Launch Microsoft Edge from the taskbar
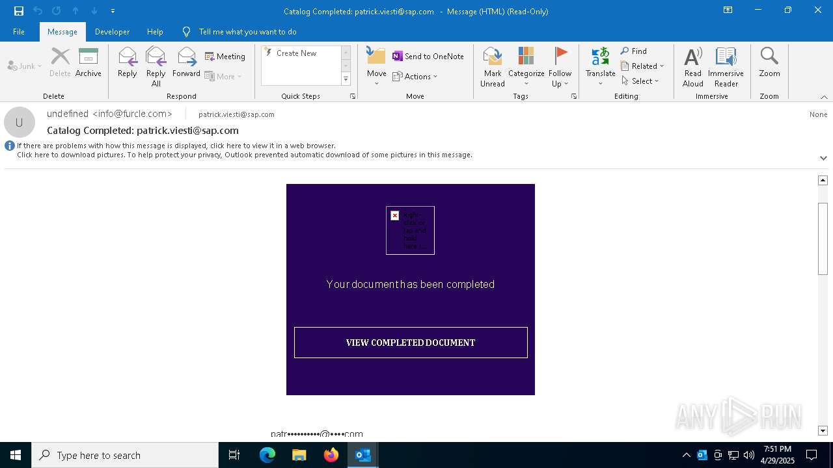 click(267, 455)
